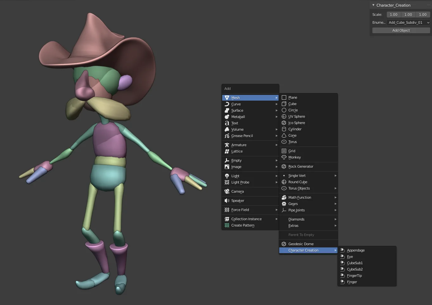Click the Rock Generator icon
Viewport: 432px width, 305px height.
pyautogui.click(x=284, y=166)
